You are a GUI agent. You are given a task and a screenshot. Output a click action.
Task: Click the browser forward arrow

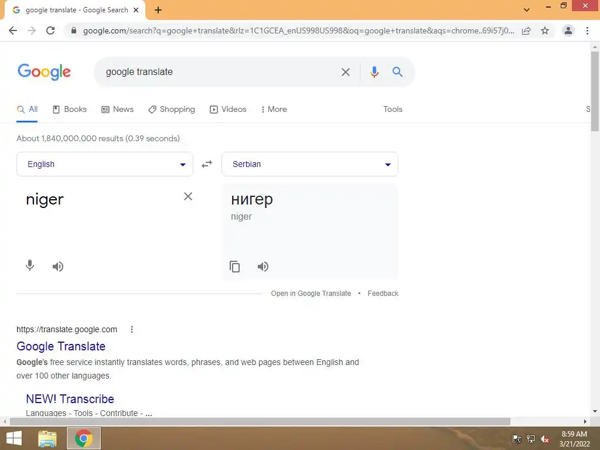(32, 30)
